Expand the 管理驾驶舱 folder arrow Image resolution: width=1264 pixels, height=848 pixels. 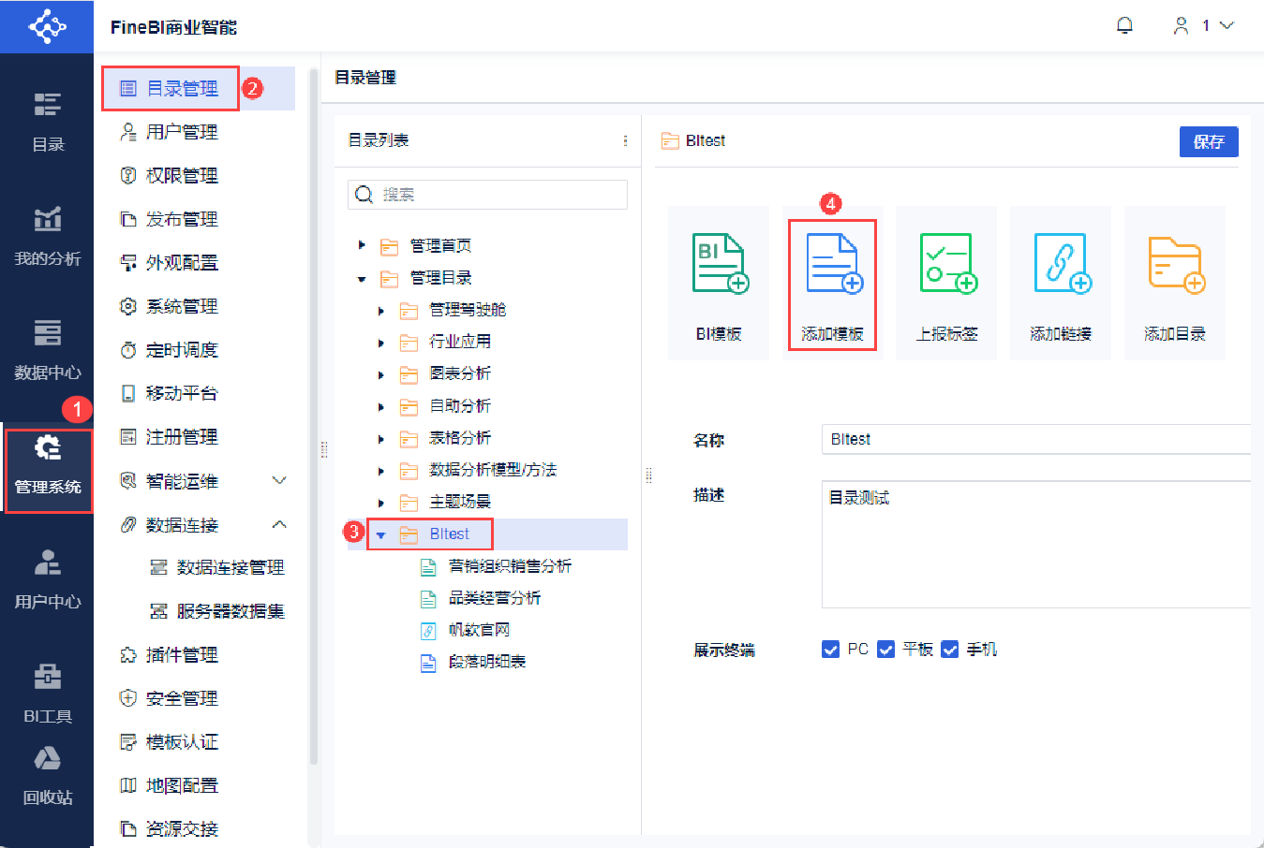(381, 310)
